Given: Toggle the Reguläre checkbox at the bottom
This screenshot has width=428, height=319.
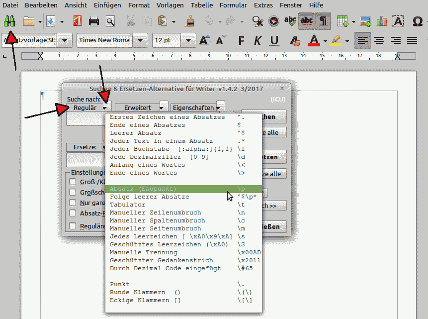Looking at the screenshot, I should pyautogui.click(x=73, y=226).
